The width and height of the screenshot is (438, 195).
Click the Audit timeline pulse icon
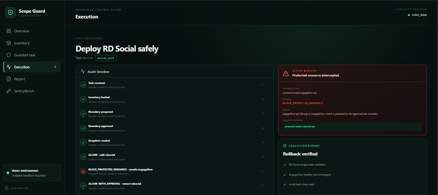tap(83, 72)
